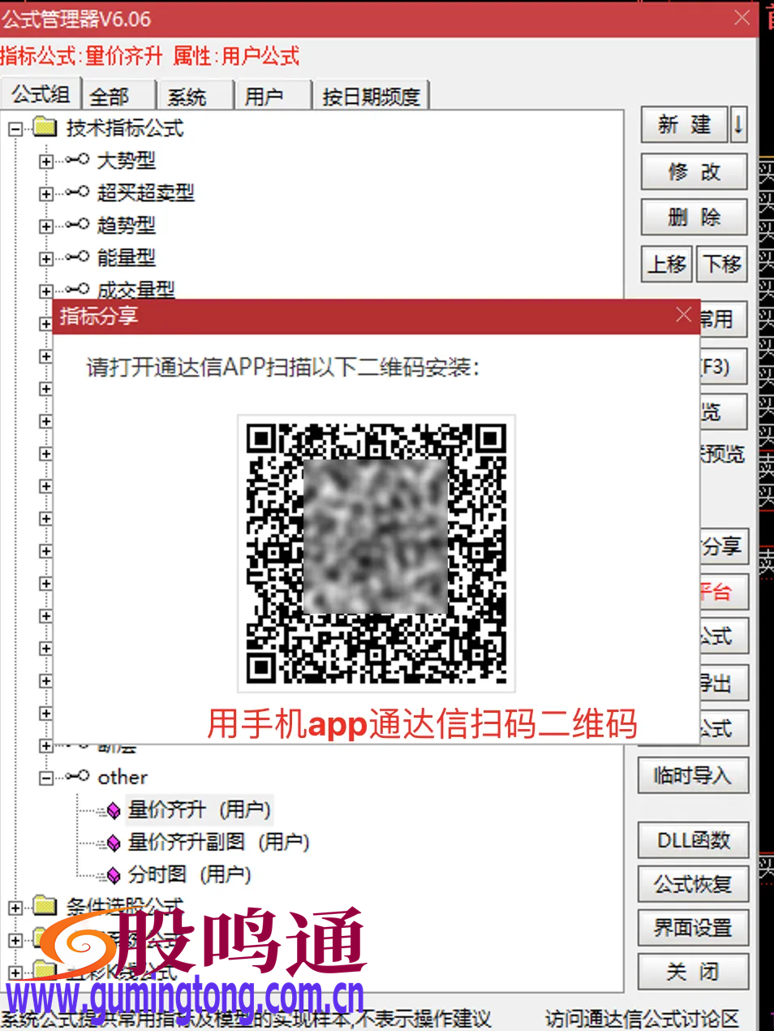The height and width of the screenshot is (1031, 774).
Task: Open the 分时图 (用户) formula icon
Action: pos(112,874)
